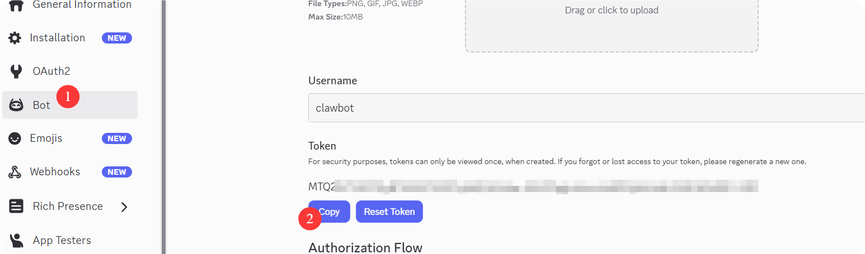Click the Webhooks icon in the sidebar

(15, 172)
